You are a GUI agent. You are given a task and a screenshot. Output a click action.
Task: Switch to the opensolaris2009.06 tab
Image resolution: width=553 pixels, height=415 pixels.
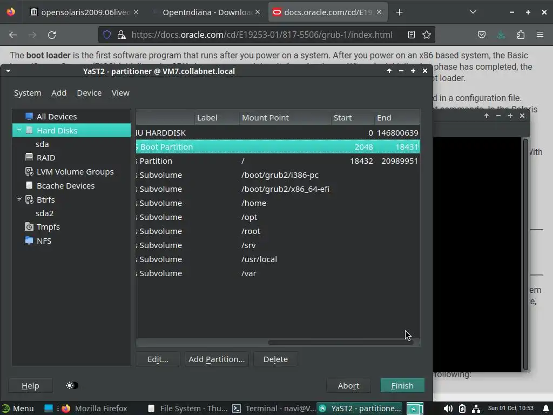point(85,12)
